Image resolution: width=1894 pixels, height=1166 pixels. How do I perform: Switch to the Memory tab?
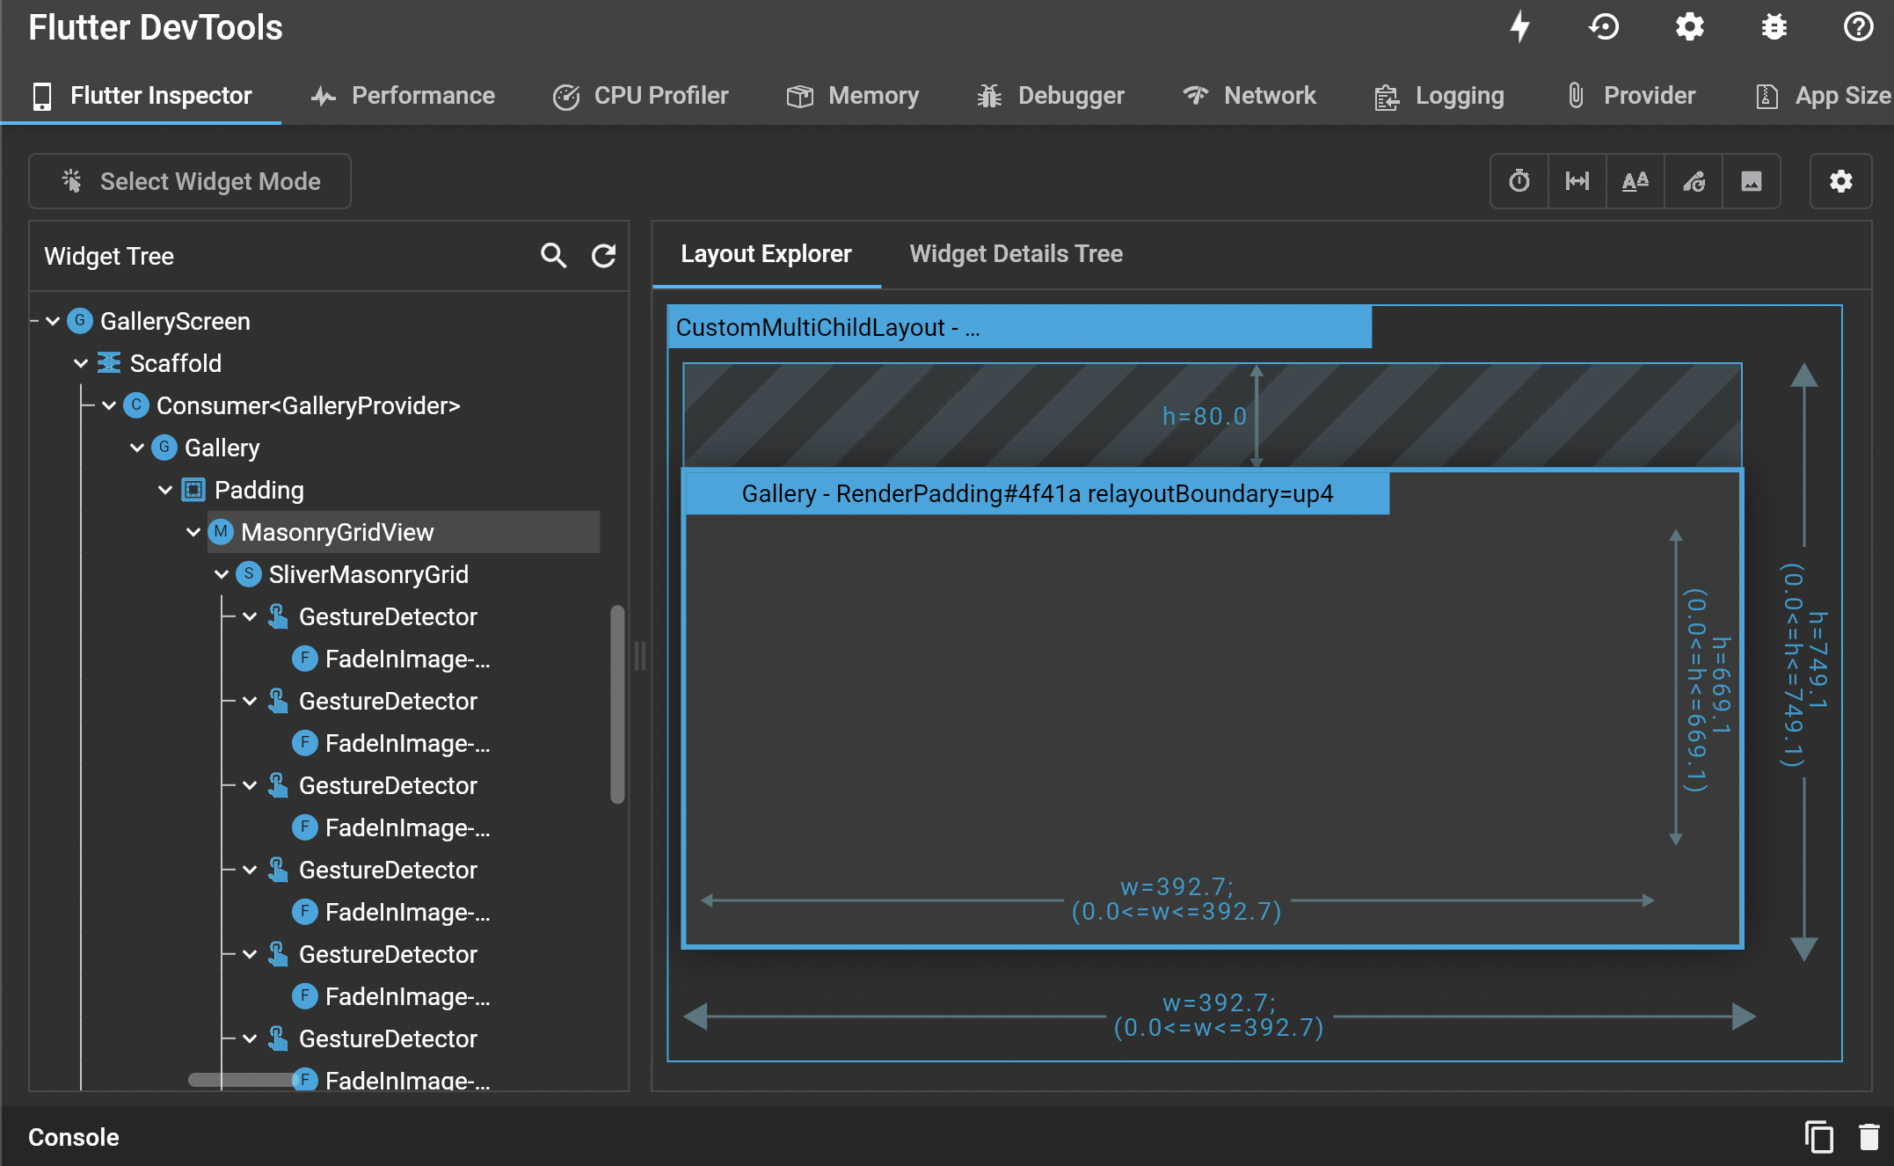click(852, 96)
